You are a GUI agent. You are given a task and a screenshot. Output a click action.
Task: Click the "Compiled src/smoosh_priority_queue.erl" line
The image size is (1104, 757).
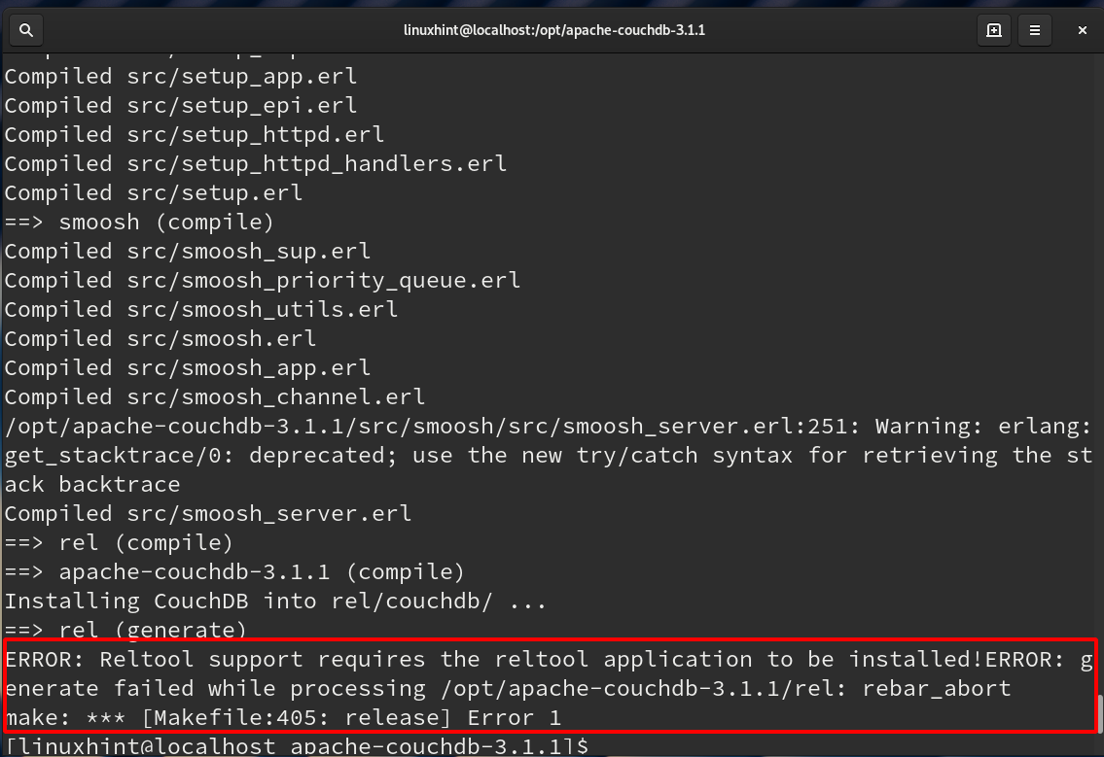click(262, 280)
